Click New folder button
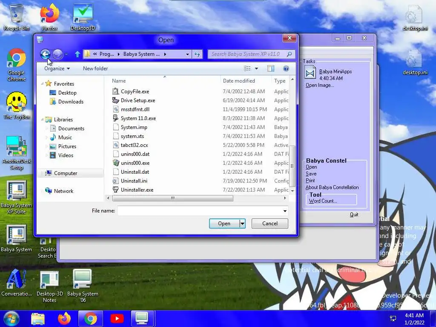Screen dimensions: 436x327 coord(95,69)
